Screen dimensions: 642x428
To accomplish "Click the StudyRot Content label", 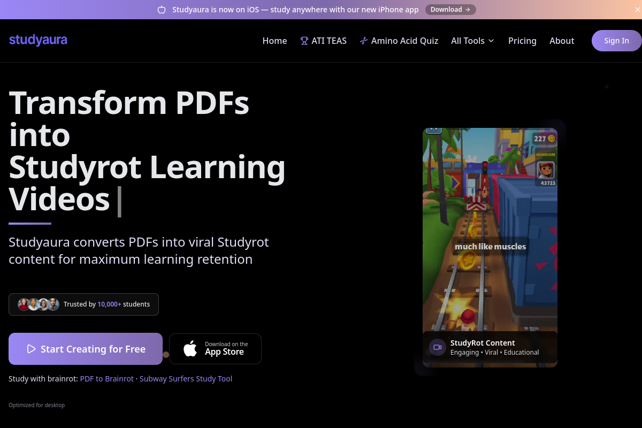I will pyautogui.click(x=483, y=343).
